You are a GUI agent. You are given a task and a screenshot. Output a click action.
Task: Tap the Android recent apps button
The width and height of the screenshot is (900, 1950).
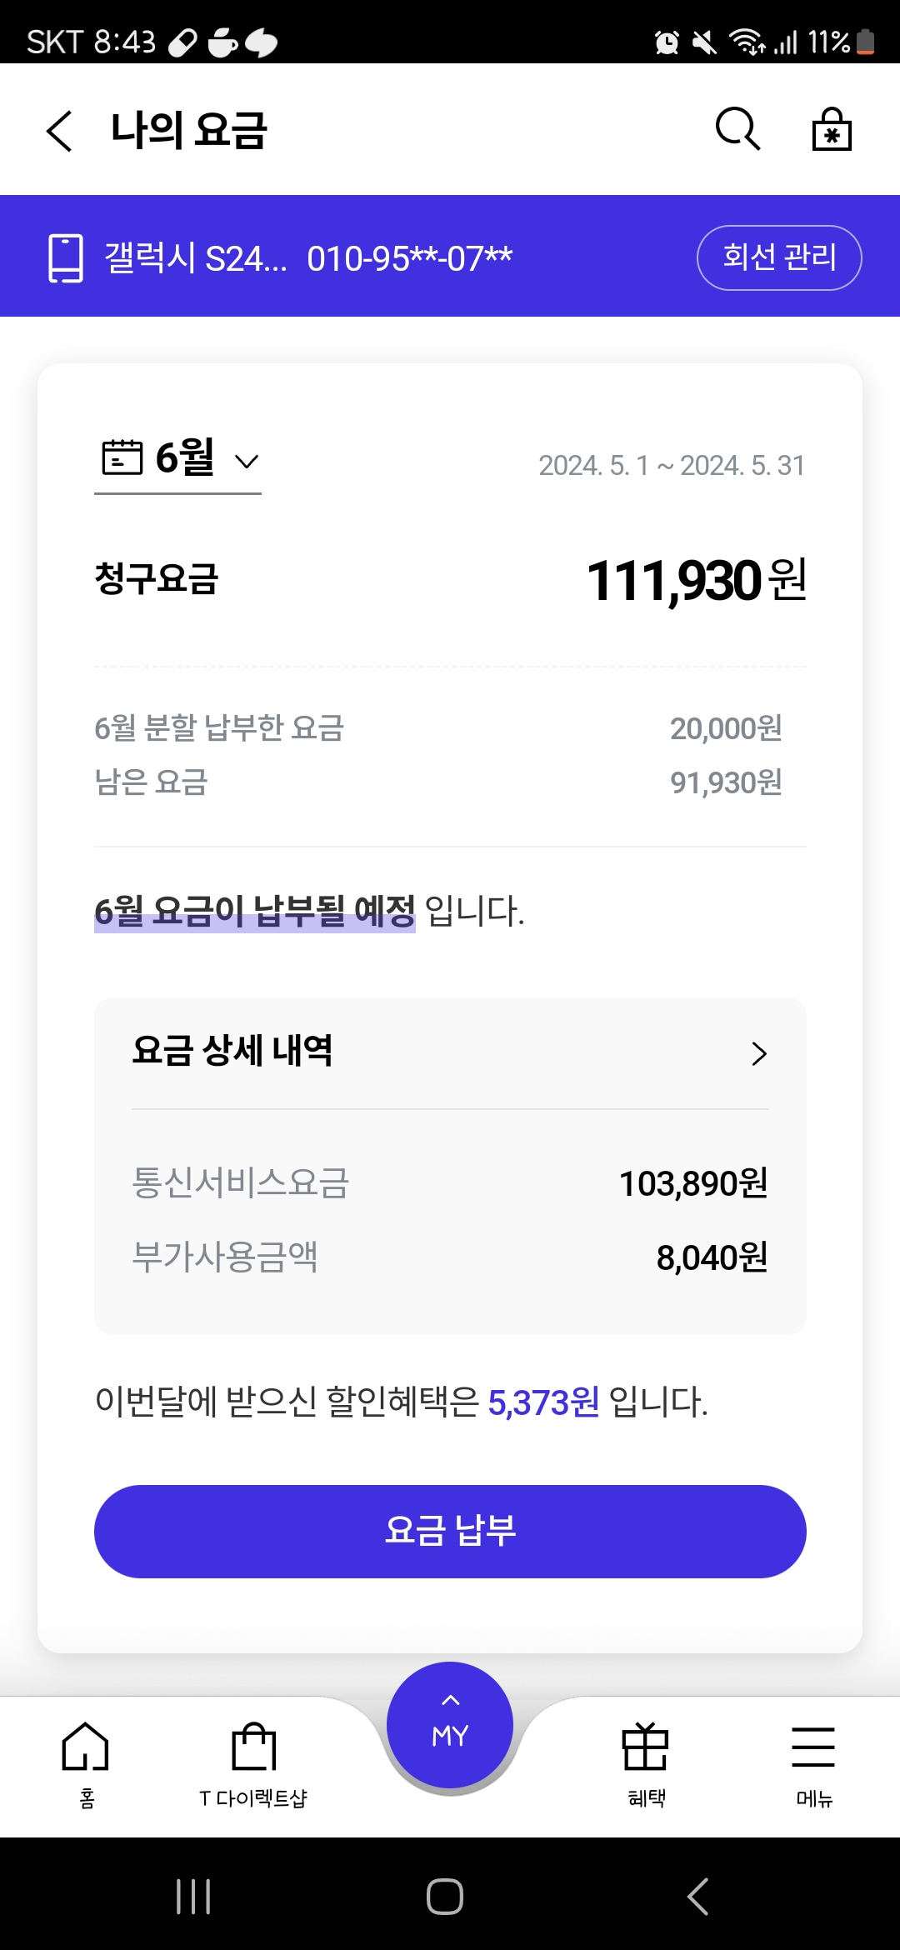coord(193,1897)
